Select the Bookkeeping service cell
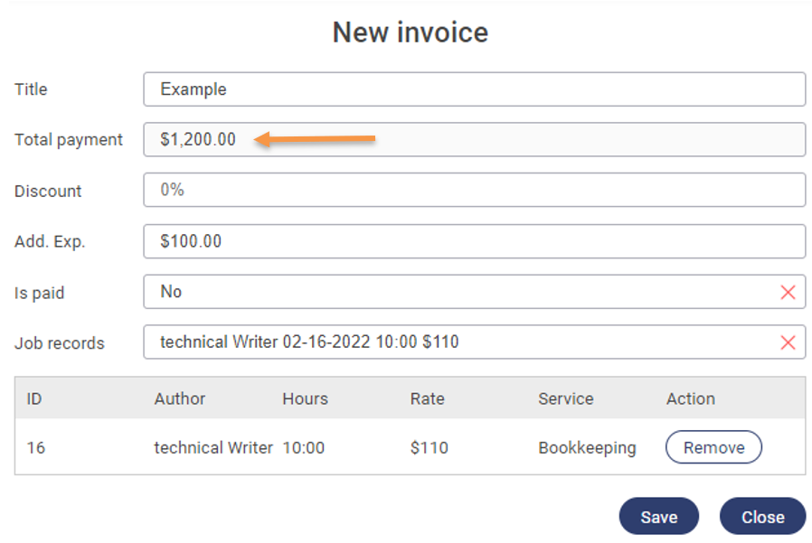The height and width of the screenshot is (543, 812). click(x=587, y=447)
